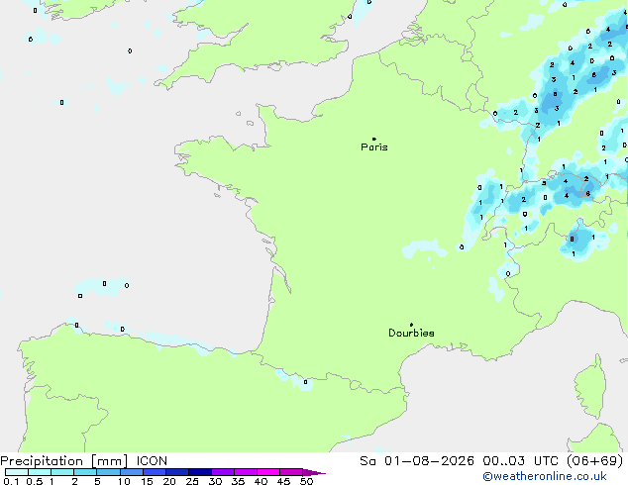Click the Paris city label
628x485 pixels.
click(x=374, y=147)
